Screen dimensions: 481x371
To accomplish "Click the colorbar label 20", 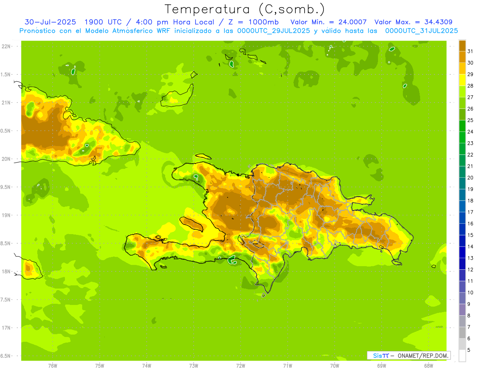I will (x=471, y=178).
